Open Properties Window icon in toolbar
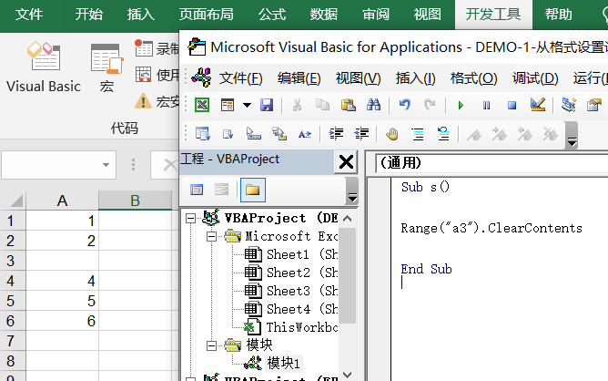The height and width of the screenshot is (381, 608). 594,105
